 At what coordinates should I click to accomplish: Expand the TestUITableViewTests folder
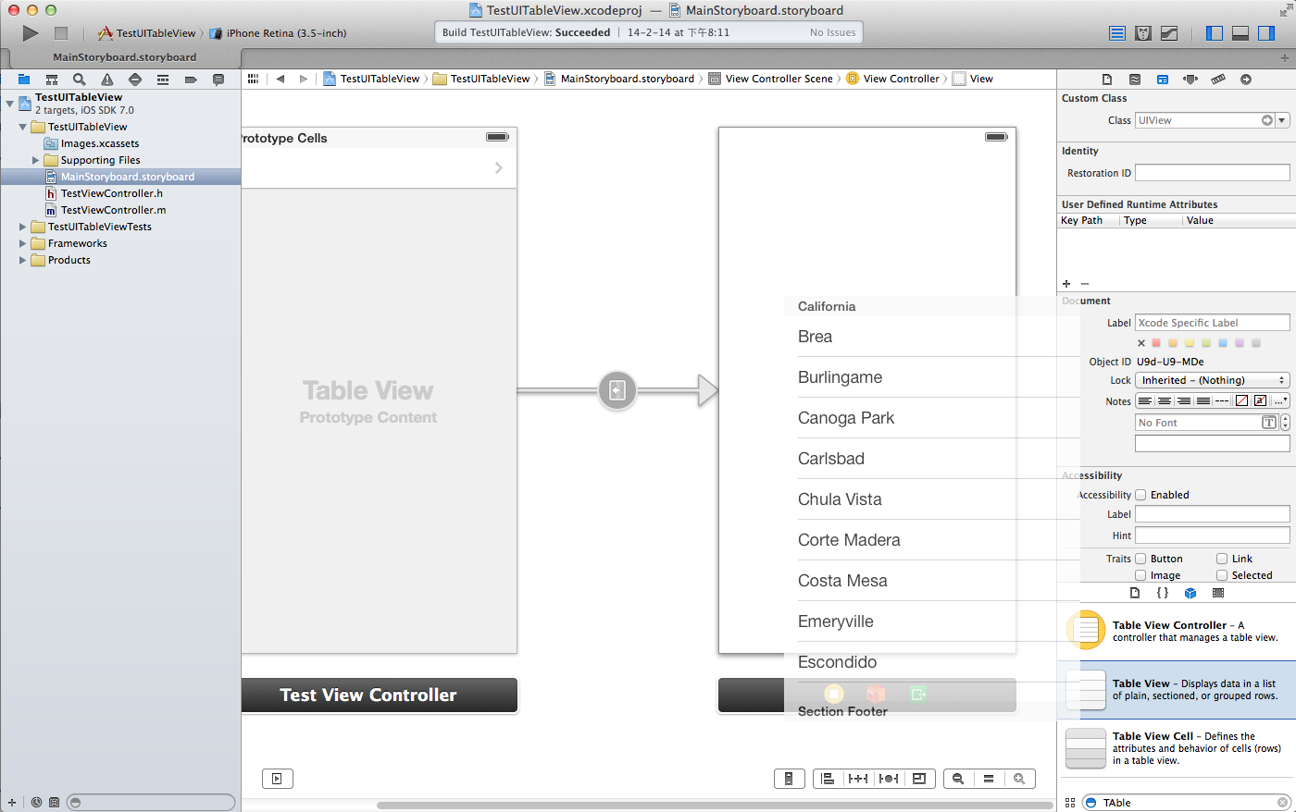pos(23,227)
